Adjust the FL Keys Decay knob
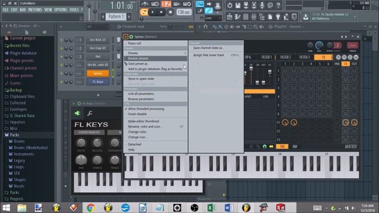Viewport: 379px width, 213px height. pos(81,143)
